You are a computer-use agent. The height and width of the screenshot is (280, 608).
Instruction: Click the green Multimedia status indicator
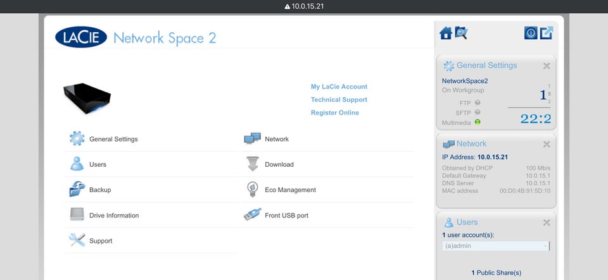478,122
